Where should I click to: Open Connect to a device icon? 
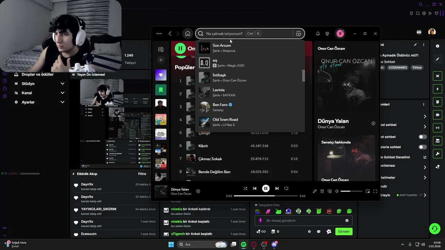[x=330, y=191]
